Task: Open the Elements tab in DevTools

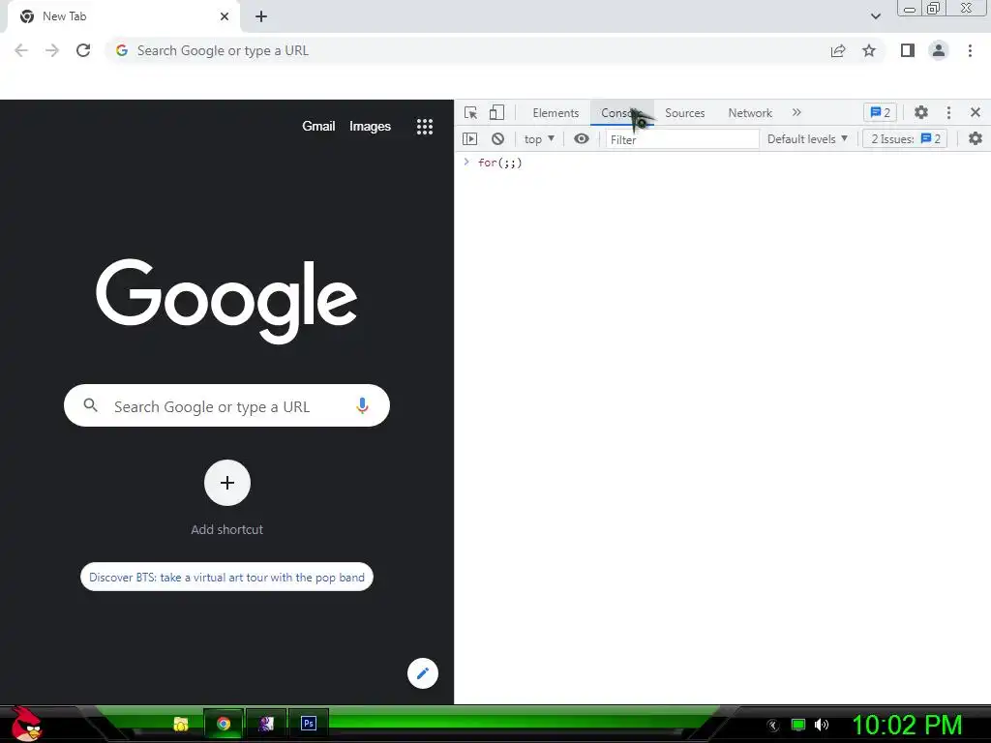Action: coord(556,113)
